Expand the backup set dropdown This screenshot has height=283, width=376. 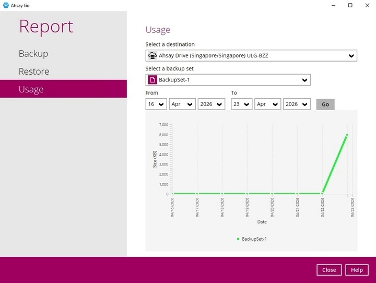pyautogui.click(x=304, y=80)
